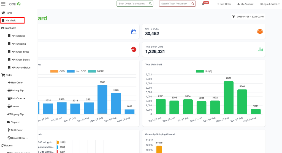Click search icon in Scan Order field
The width and height of the screenshot is (282, 153).
coord(150,4)
